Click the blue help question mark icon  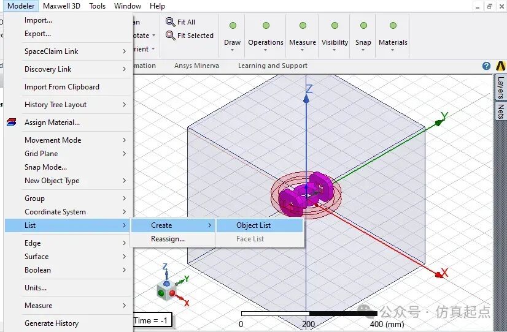pos(486,66)
